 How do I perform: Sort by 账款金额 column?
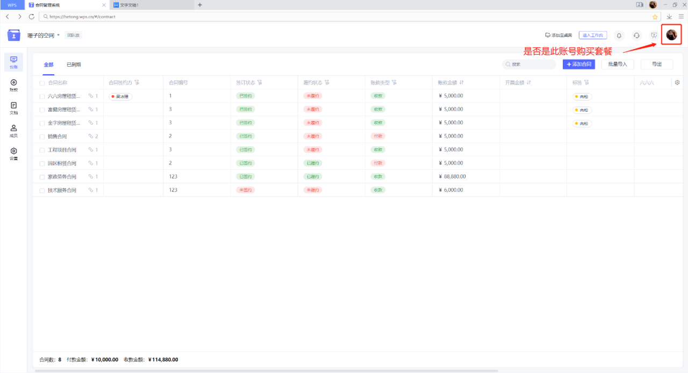point(461,83)
